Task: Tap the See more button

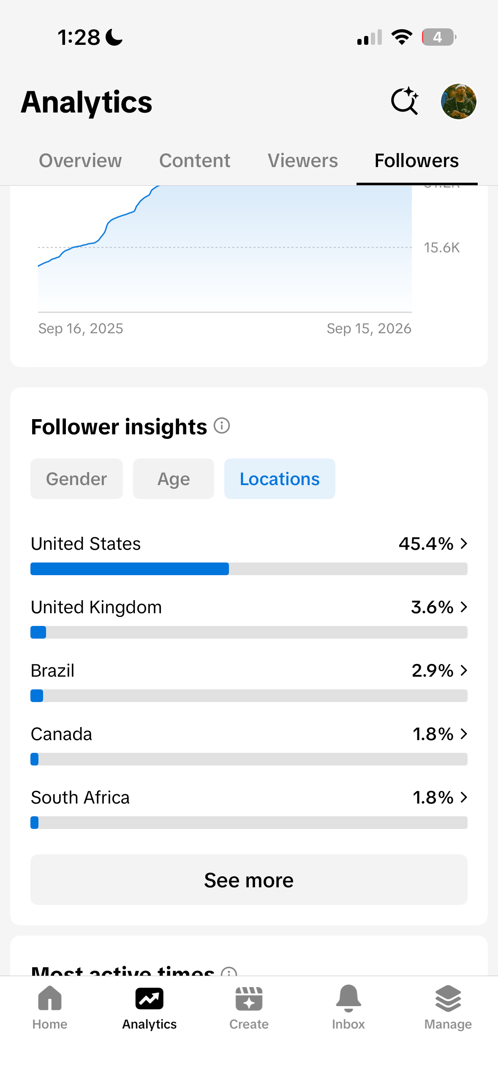Action: click(x=249, y=880)
